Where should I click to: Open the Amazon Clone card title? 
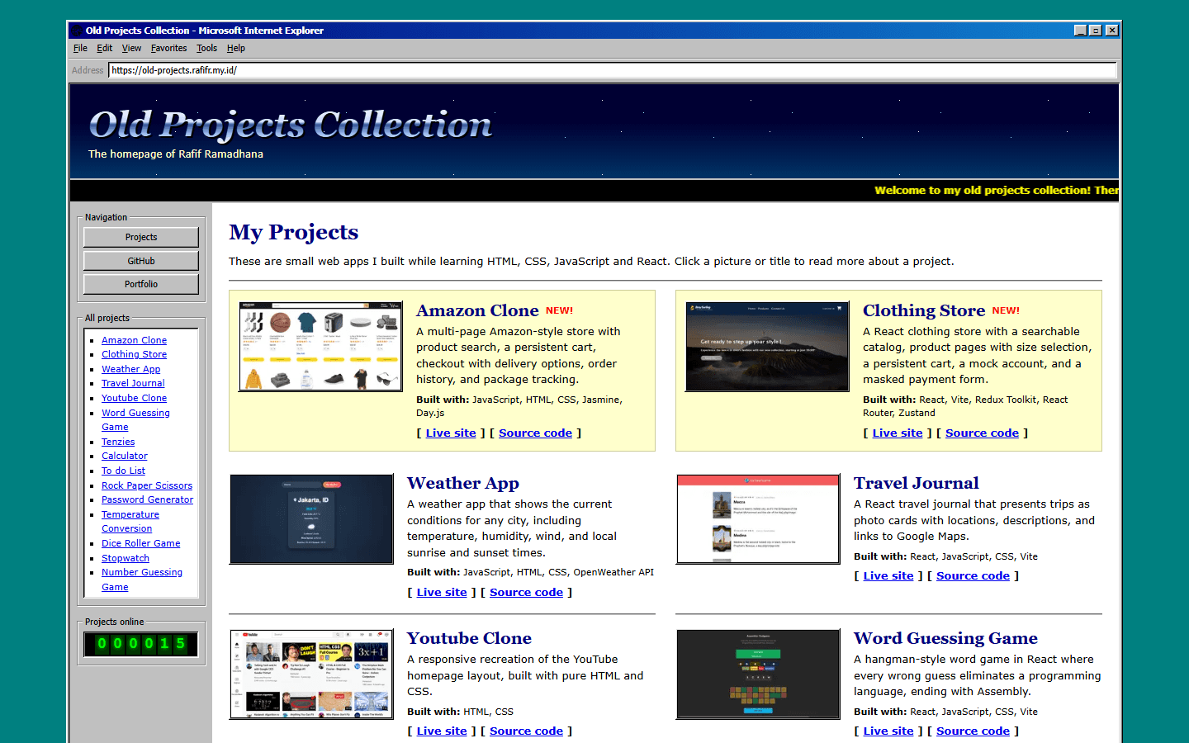(x=477, y=310)
